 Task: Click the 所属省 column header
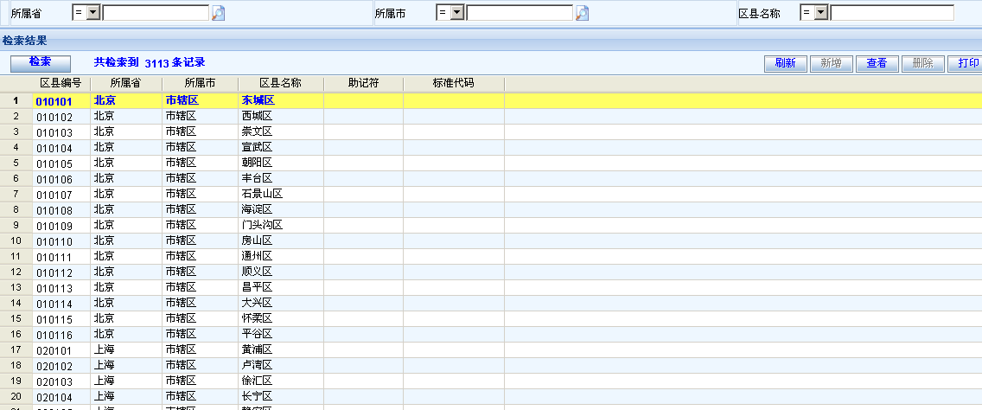(x=125, y=83)
